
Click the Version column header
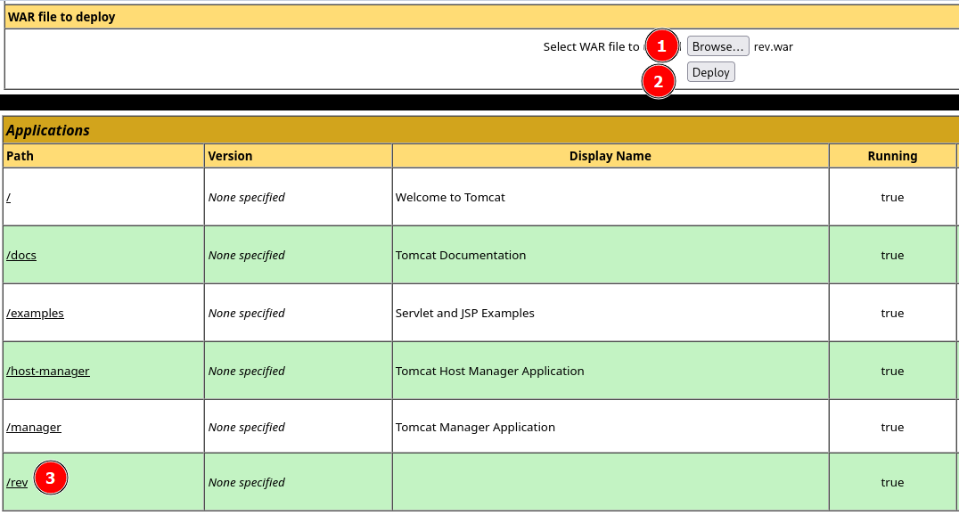[x=230, y=156]
